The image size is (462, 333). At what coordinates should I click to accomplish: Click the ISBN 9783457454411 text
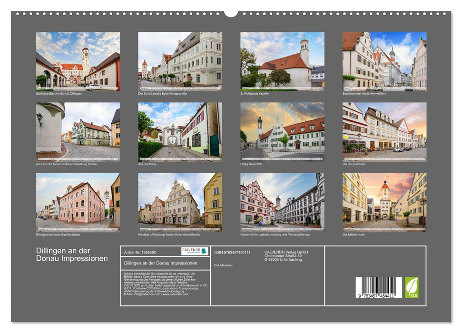[x=232, y=252]
